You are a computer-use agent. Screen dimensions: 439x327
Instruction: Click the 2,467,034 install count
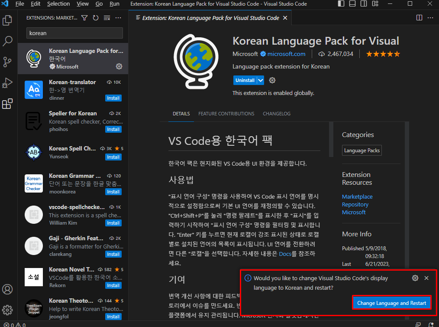pos(336,54)
